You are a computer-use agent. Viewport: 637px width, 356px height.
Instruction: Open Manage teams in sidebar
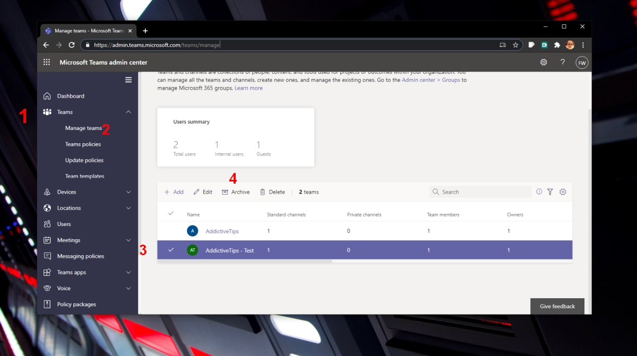coord(83,128)
